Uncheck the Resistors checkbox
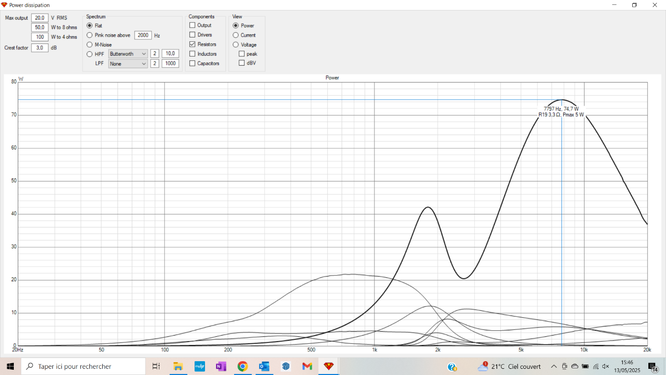 pyautogui.click(x=193, y=44)
